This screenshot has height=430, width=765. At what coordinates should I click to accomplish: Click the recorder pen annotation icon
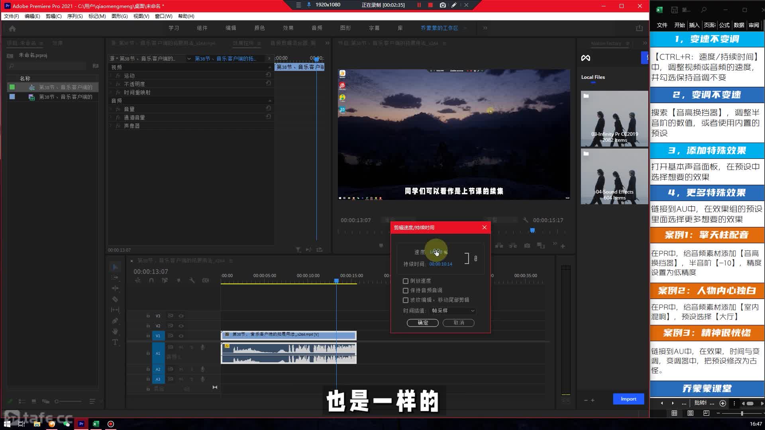(454, 5)
